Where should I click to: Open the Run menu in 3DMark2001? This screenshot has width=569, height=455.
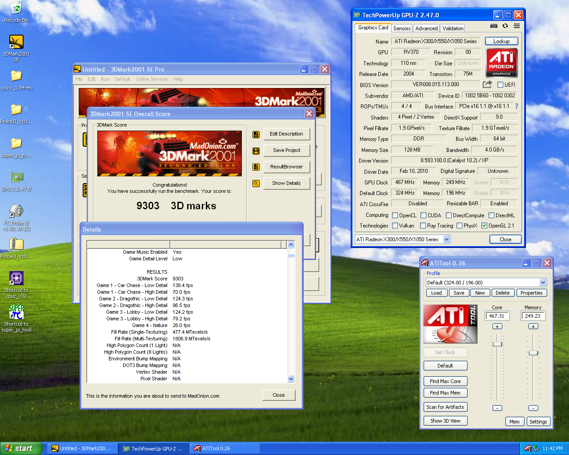(x=105, y=79)
